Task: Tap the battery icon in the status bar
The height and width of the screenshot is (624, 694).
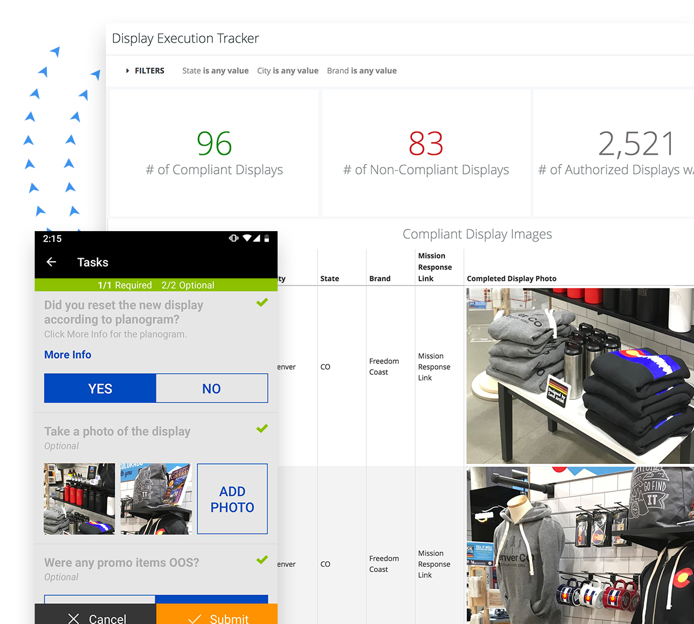Action: tap(267, 238)
